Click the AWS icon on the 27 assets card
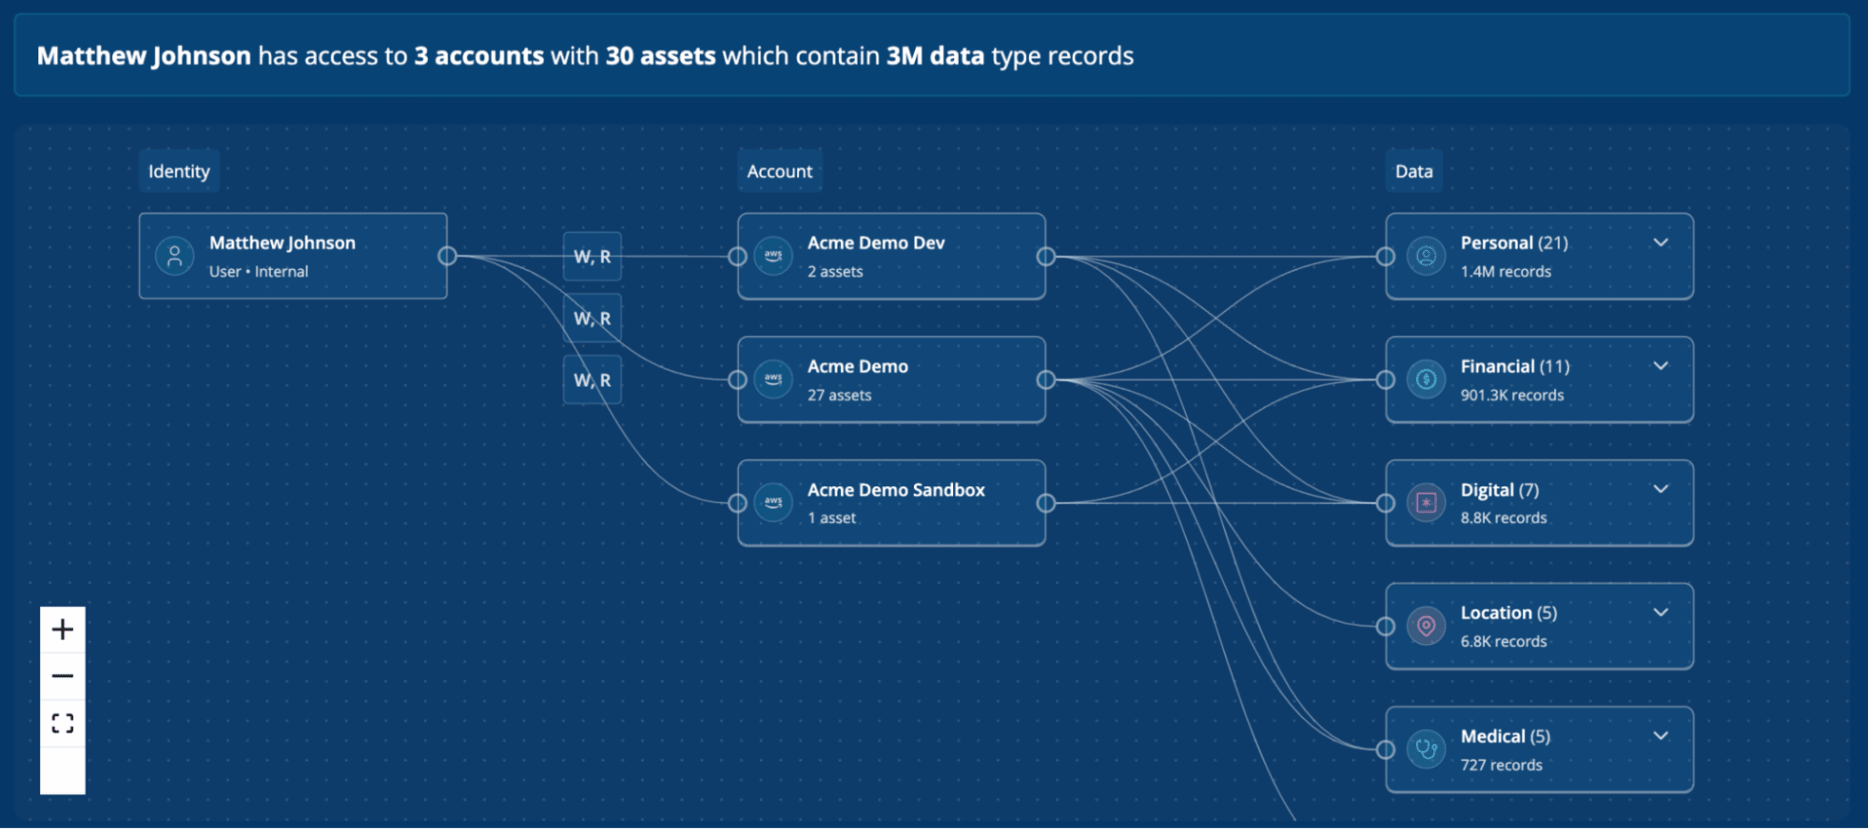 tap(773, 379)
